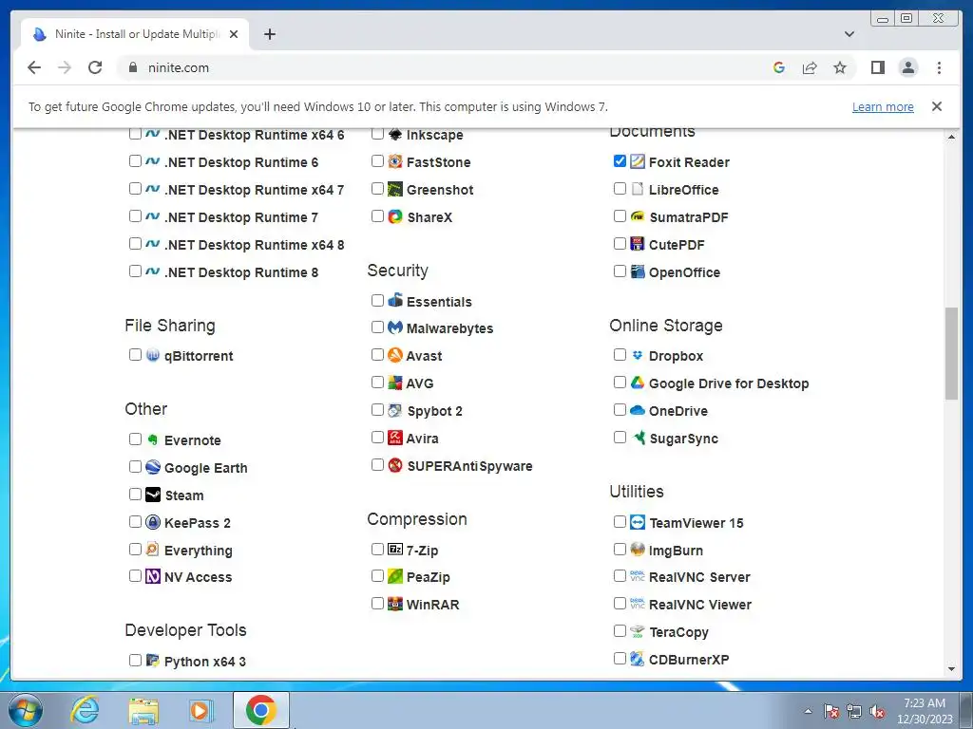Open the Windows Start menu

[x=26, y=710]
